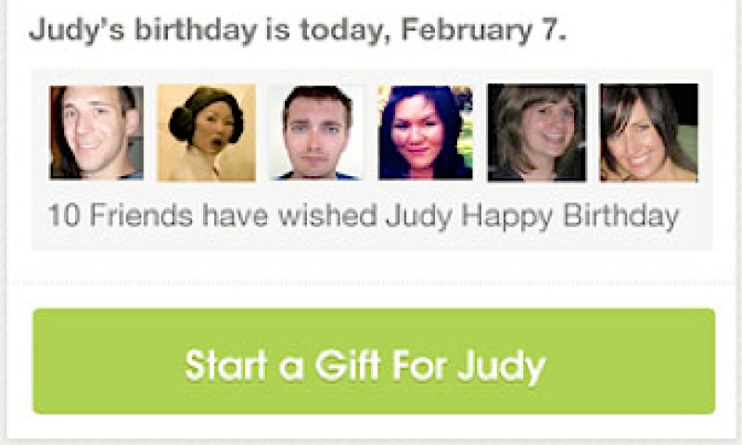The height and width of the screenshot is (445, 742).
Task: Click the rightmost friend avatar photo
Action: (648, 133)
